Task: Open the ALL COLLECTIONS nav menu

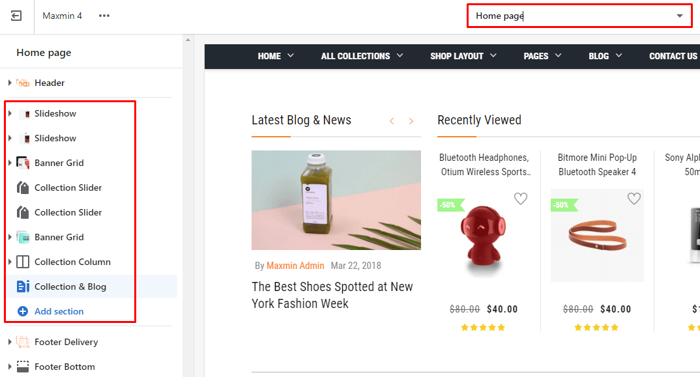Action: 362,56
